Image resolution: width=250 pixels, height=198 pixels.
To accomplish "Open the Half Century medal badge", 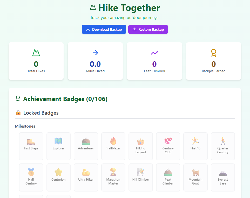I will [x=31, y=177].
